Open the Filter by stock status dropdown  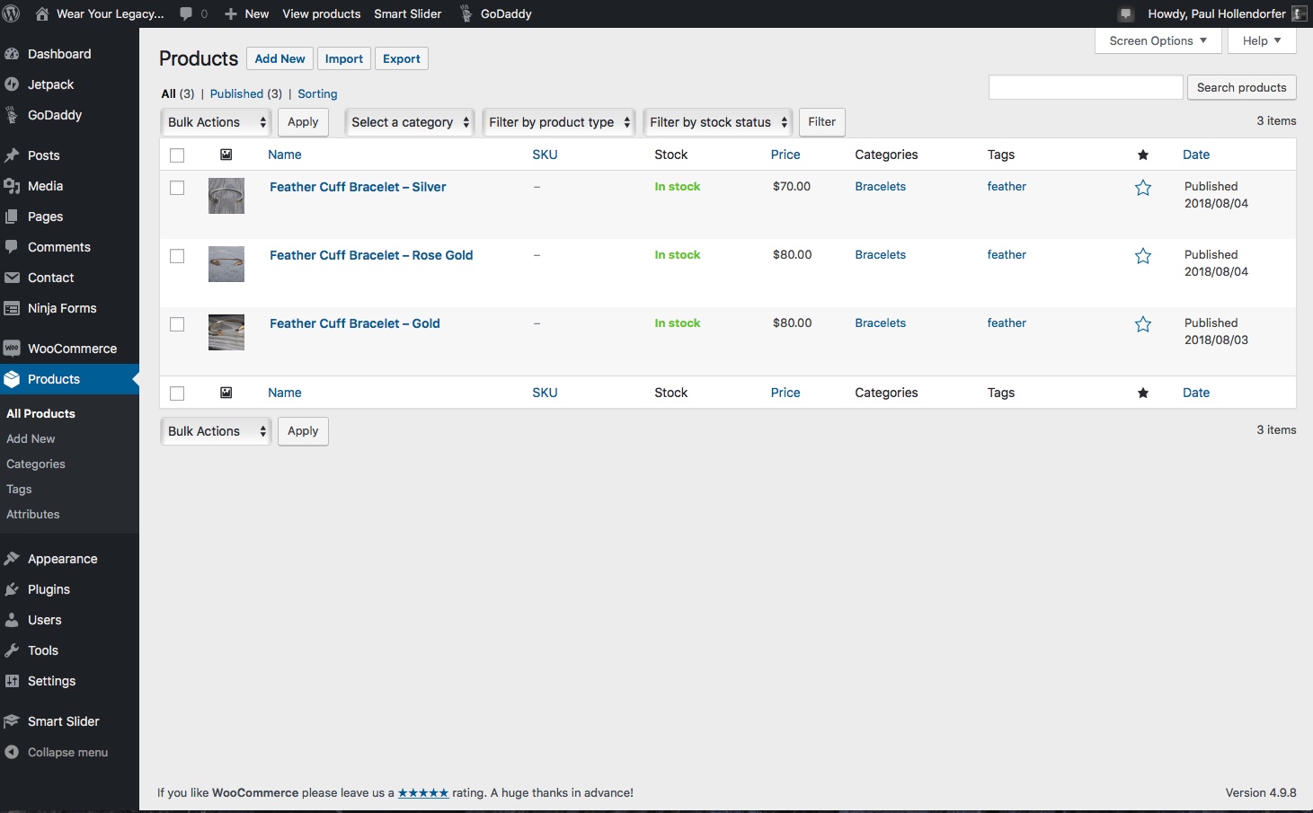pos(718,122)
